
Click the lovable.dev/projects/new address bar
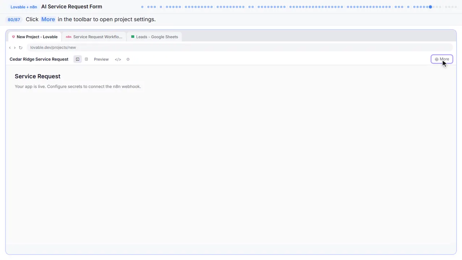pyautogui.click(x=239, y=48)
